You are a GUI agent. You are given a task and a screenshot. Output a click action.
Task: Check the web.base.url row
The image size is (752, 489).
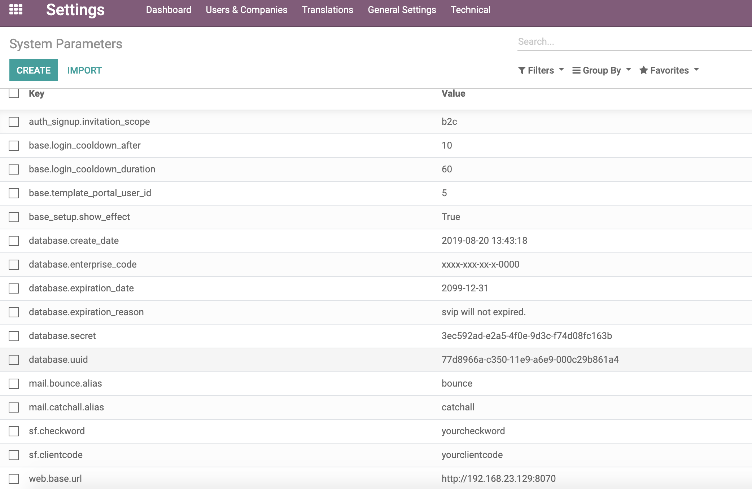point(14,479)
